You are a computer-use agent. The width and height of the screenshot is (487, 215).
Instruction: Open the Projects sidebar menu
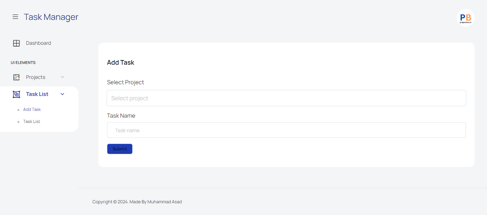point(36,77)
